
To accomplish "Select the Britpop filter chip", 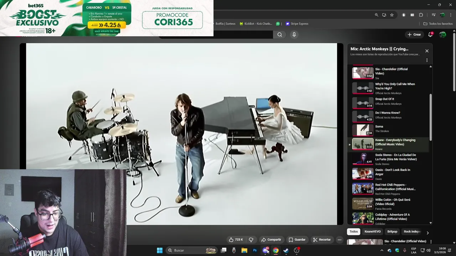I will pos(392,231).
